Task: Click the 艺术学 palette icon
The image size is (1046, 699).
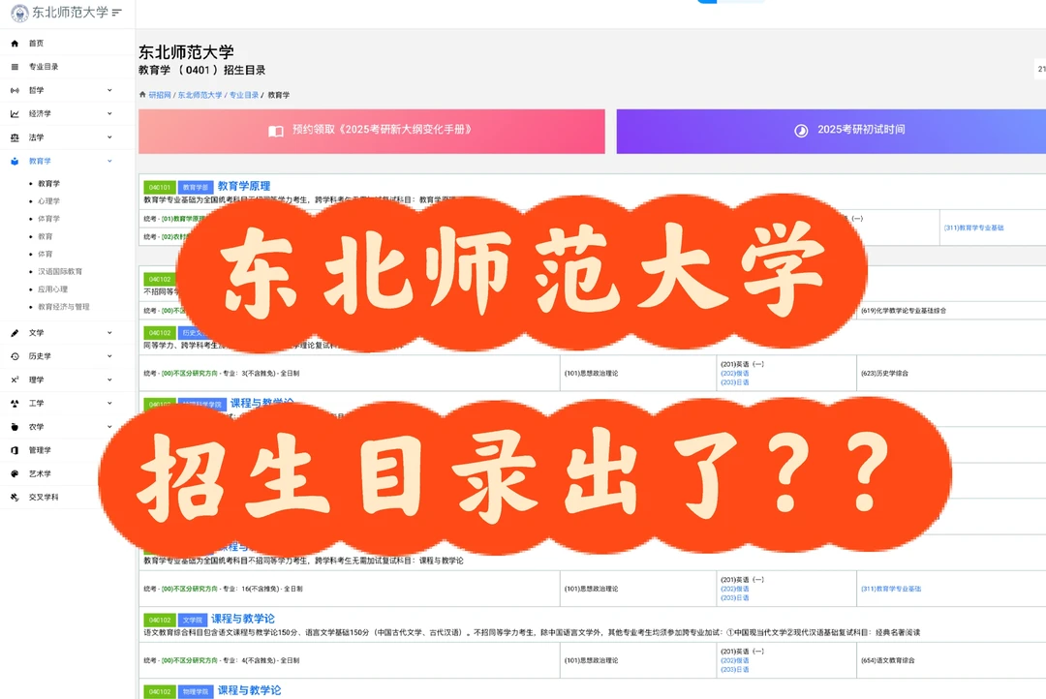Action: [14, 472]
